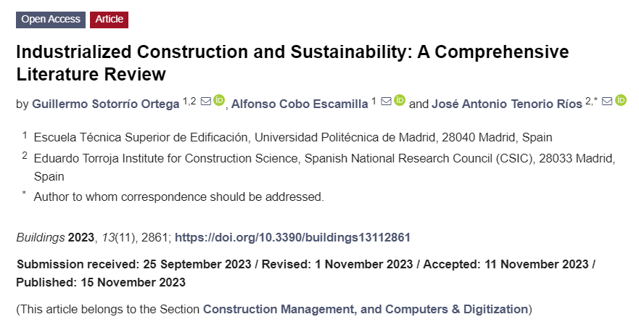The width and height of the screenshot is (639, 322).
Task: Open José Antonio Tenorio Ríos author link
Action: tap(506, 104)
